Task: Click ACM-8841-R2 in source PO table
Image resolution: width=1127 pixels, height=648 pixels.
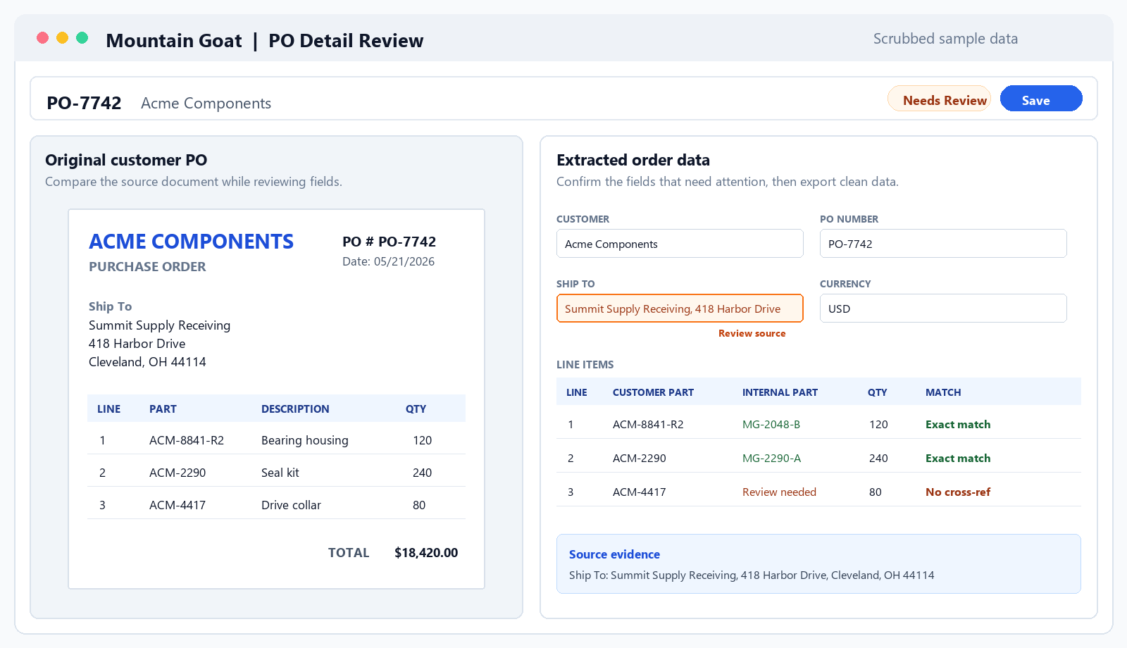Action: pyautogui.click(x=186, y=440)
